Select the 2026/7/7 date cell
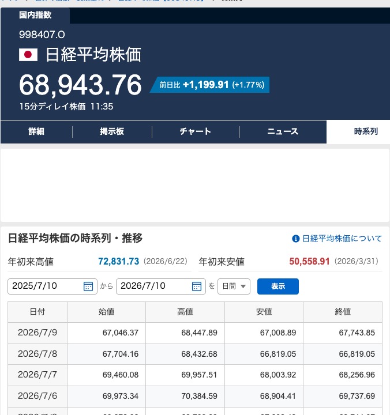 (x=37, y=375)
